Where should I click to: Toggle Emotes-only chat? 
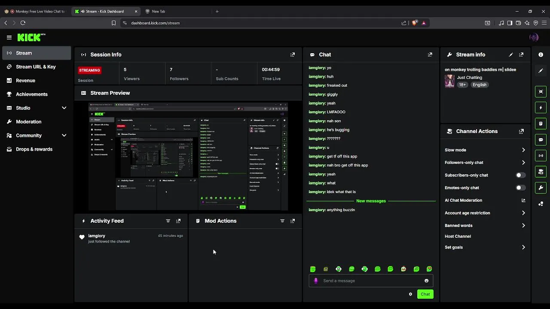point(520,188)
